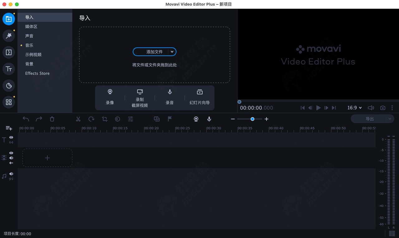399x238 pixels.
Task: Take a snapshot of the preview frame
Action: coord(383,108)
